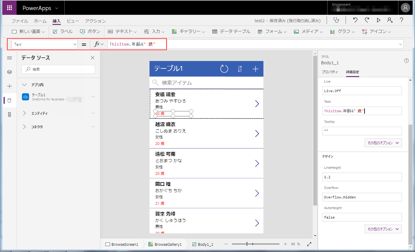Collapse the アプリ内 section
Viewport: 415px width, 252px height.
click(x=25, y=85)
